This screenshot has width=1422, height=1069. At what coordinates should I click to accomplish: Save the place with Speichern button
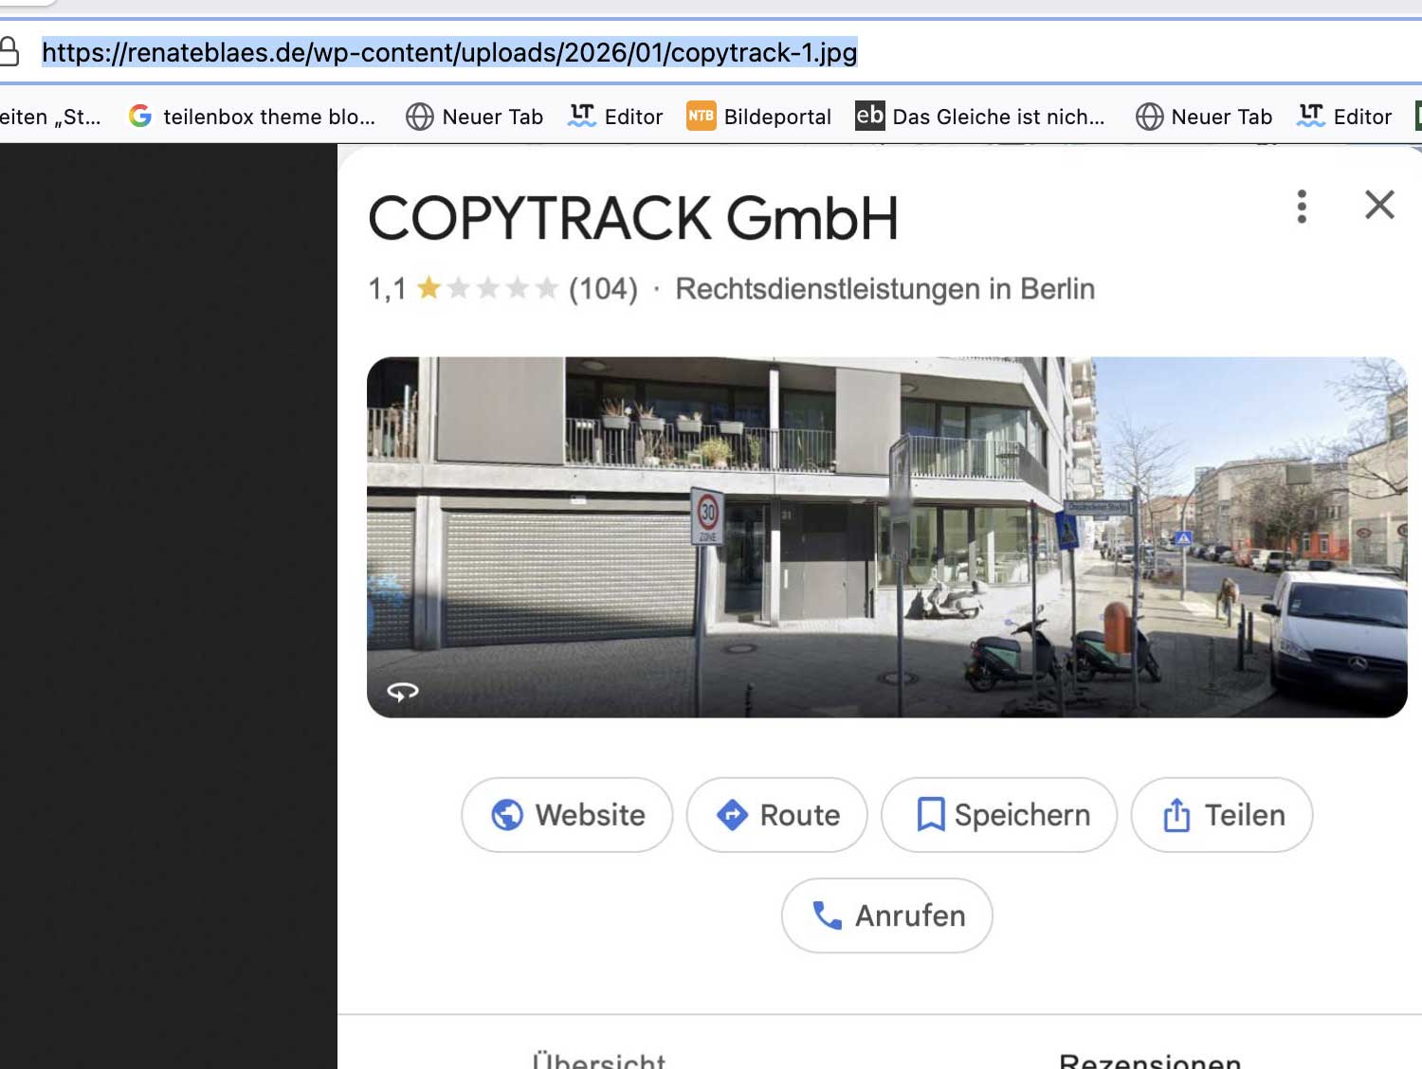(999, 815)
